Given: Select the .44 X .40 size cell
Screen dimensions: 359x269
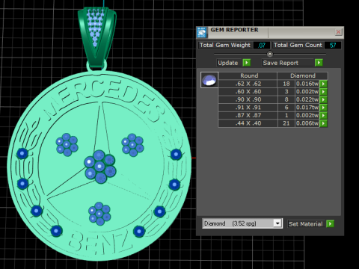Looking at the screenshot, I should click(x=248, y=123).
